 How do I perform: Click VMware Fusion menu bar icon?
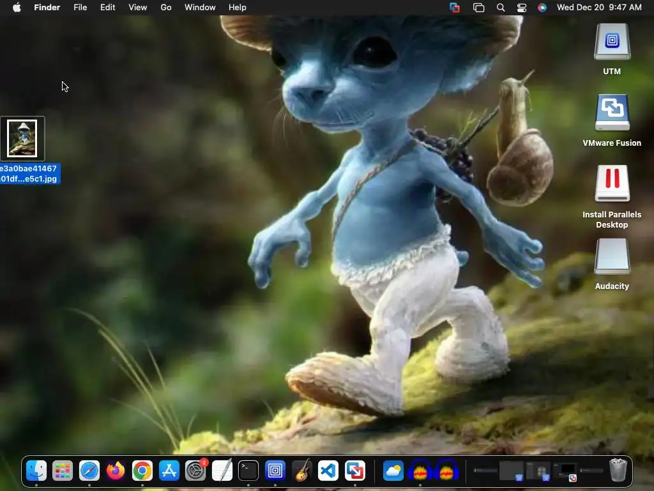click(x=455, y=8)
